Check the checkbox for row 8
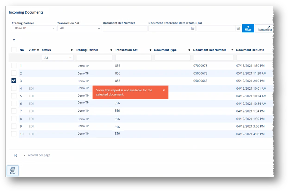Viewport: 288px width, 191px height. [14, 119]
